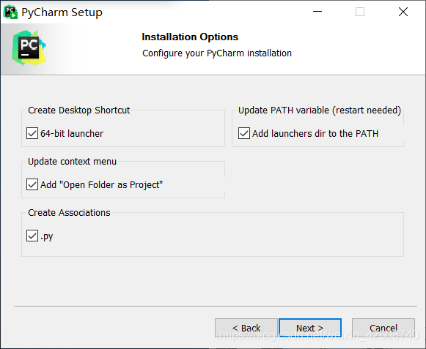The width and height of the screenshot is (426, 349).
Task: Click the large PyCharm PC logo
Action: tap(29, 48)
